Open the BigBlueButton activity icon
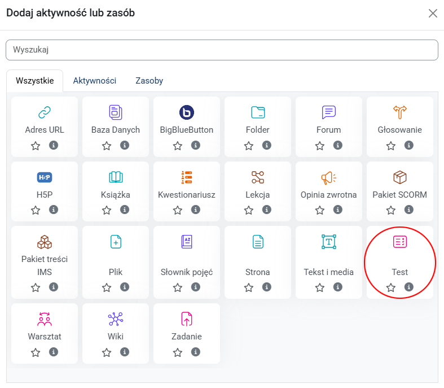 187,112
